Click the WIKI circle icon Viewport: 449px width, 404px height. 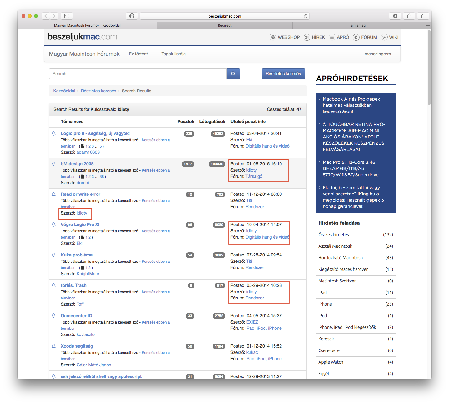point(384,37)
